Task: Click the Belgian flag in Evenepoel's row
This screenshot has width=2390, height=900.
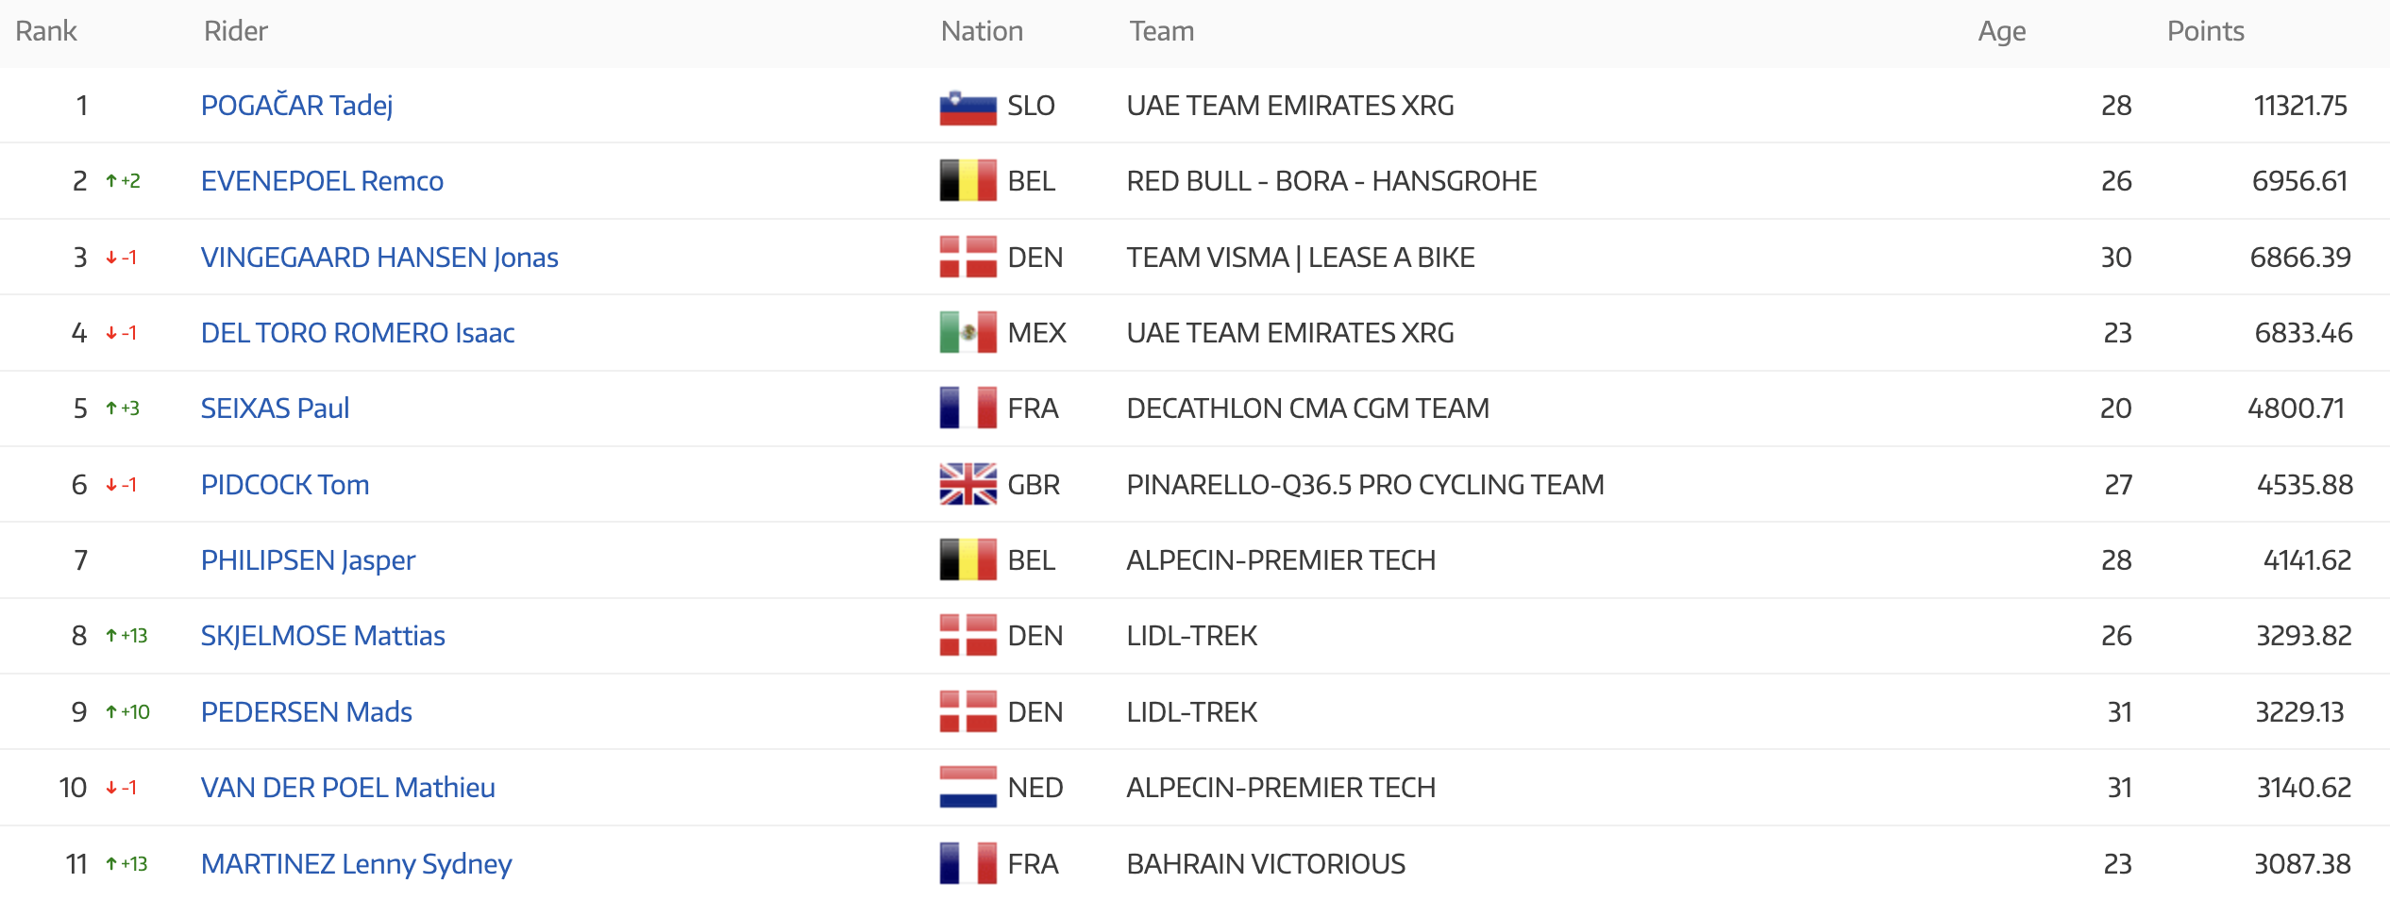Action: 968,181
